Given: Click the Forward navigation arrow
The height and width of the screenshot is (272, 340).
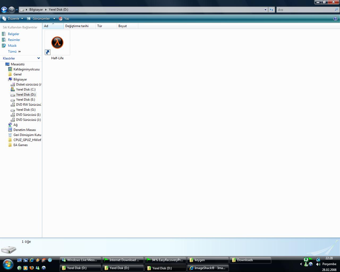Looking at the screenshot, I should click(11, 10).
